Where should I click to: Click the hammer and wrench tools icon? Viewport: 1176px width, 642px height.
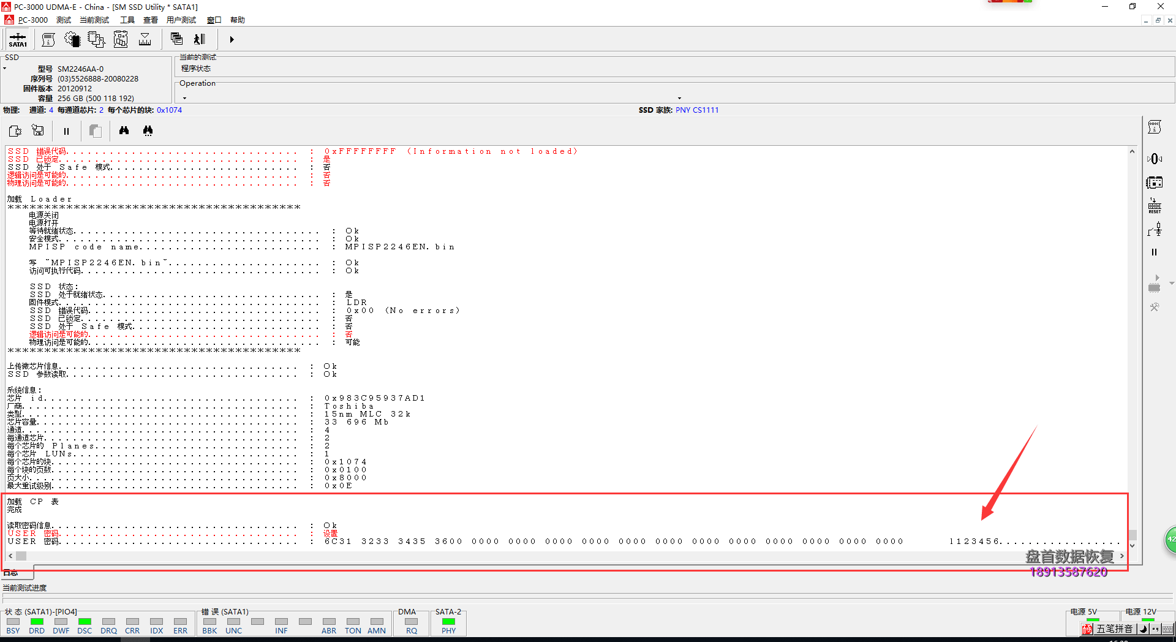click(1155, 307)
